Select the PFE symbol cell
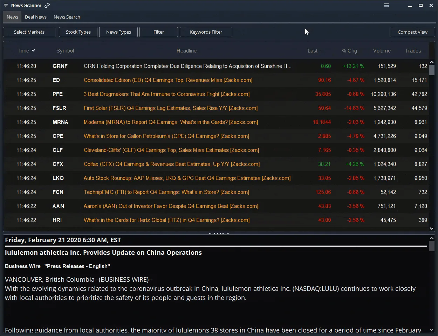Screen dimensions: 438x336 click(x=57, y=94)
